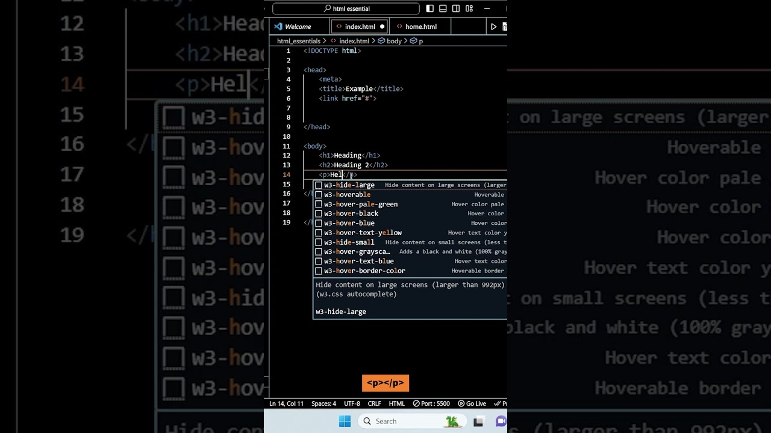Screen dimensions: 771x433
Task: Select the w3-hover-text-blue suggestion
Action: pyautogui.click(x=410, y=261)
